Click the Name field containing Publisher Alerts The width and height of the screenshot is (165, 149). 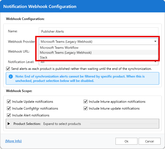click(x=98, y=31)
